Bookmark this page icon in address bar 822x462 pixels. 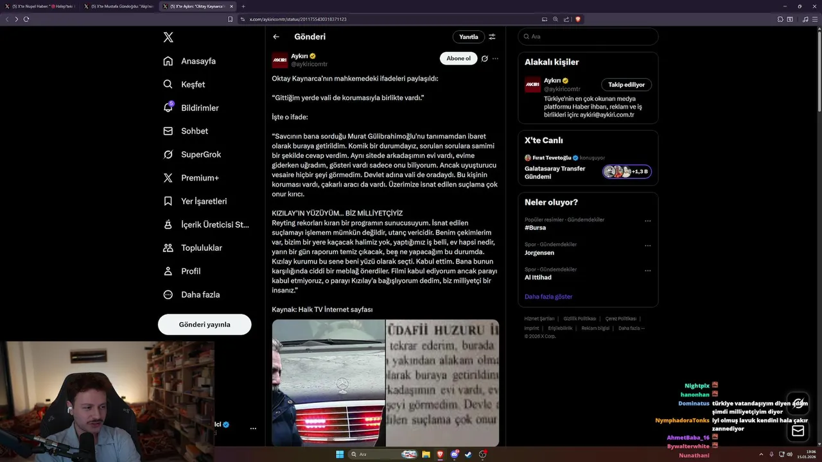click(x=231, y=19)
